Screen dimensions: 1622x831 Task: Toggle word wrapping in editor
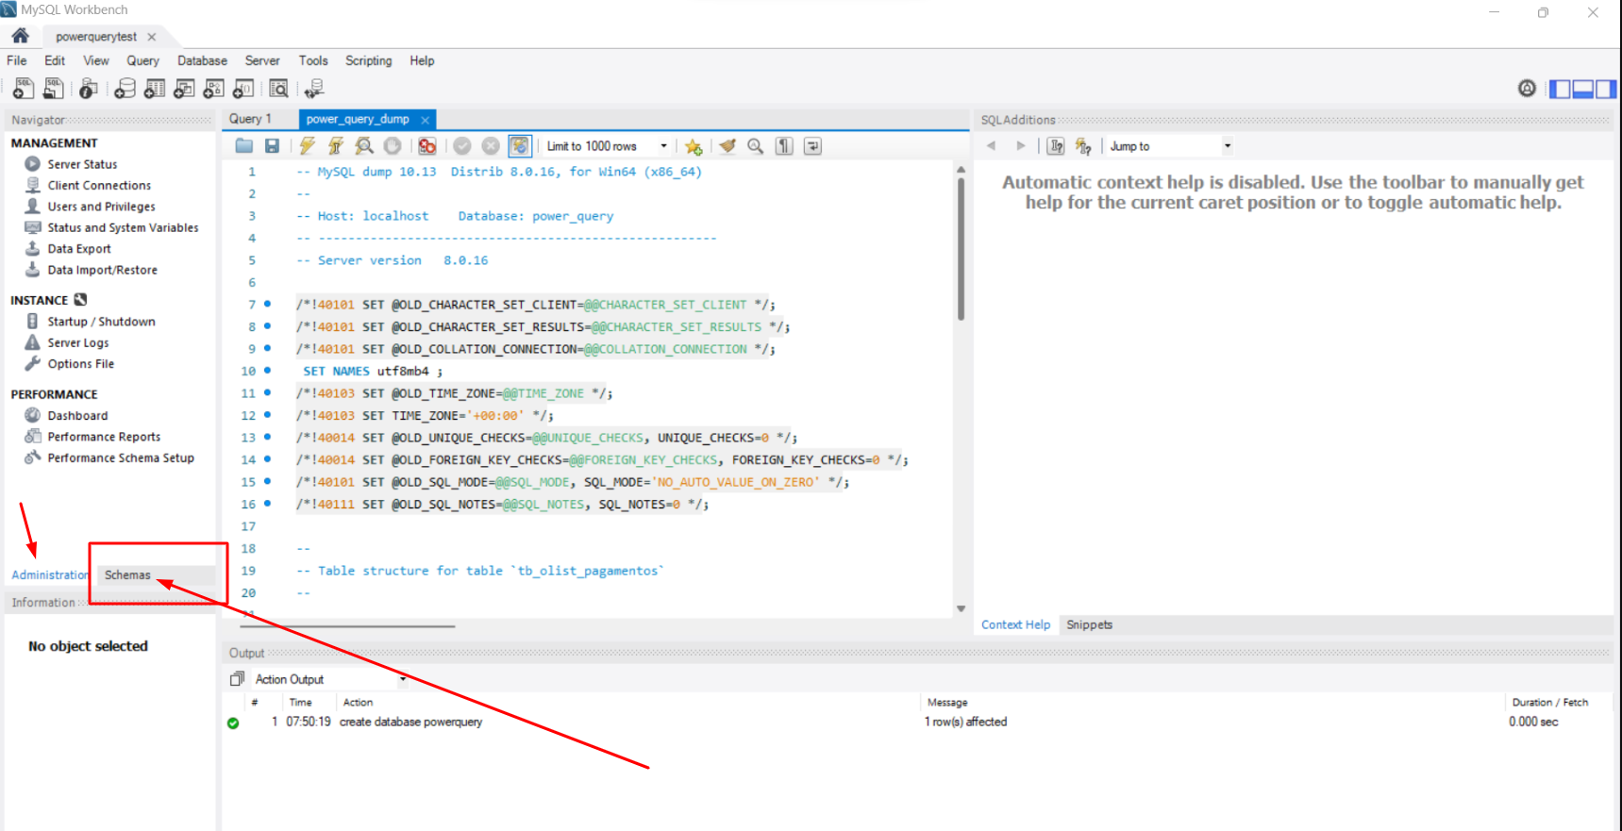coord(812,146)
